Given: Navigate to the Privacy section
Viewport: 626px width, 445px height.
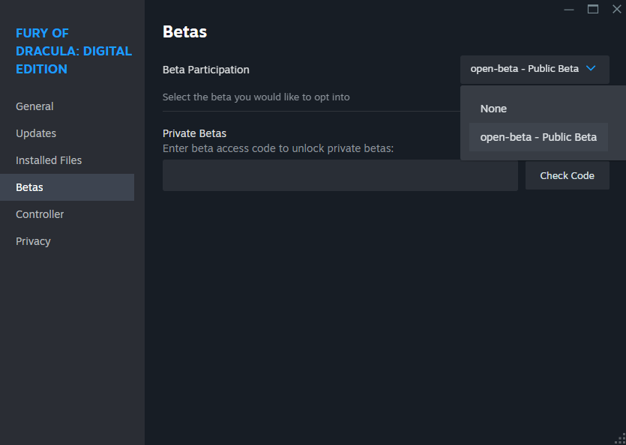Looking at the screenshot, I should tap(33, 241).
